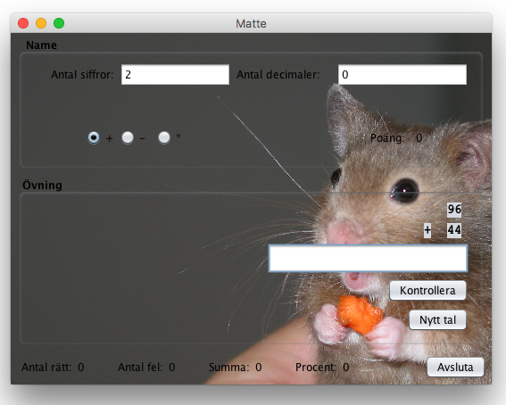The height and width of the screenshot is (405, 506).
Task: Close the Matte window with red button
Action: (23, 23)
